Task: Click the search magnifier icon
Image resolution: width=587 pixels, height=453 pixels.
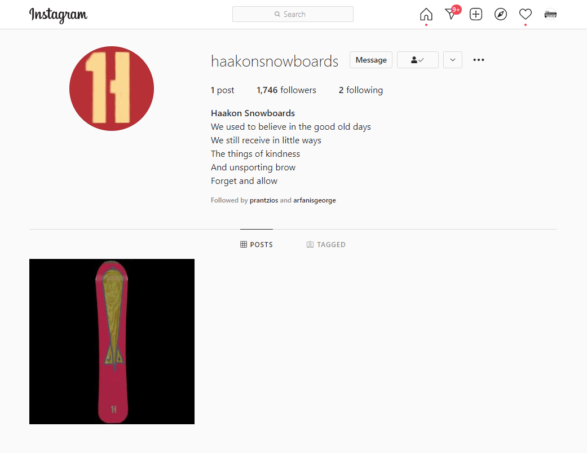Action: coord(277,14)
